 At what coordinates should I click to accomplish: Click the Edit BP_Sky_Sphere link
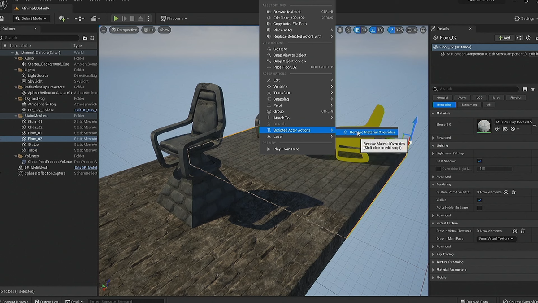[x=86, y=110]
